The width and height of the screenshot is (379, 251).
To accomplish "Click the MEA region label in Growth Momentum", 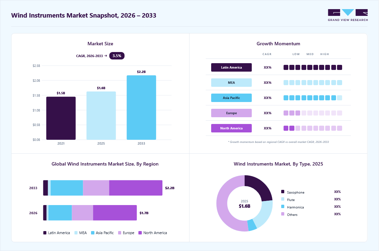I will click(231, 82).
